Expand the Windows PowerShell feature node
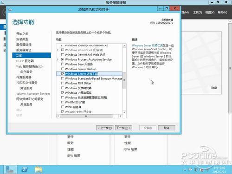The height and width of the screenshot is (174, 232). tap(58, 50)
